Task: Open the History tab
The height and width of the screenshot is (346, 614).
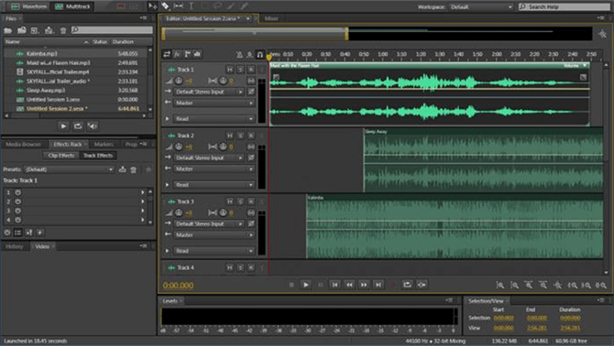Action: pyautogui.click(x=14, y=246)
